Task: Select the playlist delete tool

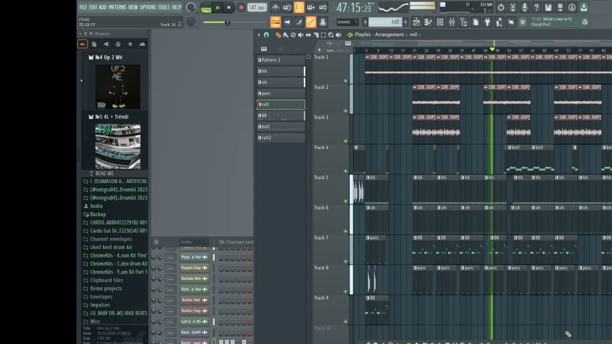Action: click(293, 35)
